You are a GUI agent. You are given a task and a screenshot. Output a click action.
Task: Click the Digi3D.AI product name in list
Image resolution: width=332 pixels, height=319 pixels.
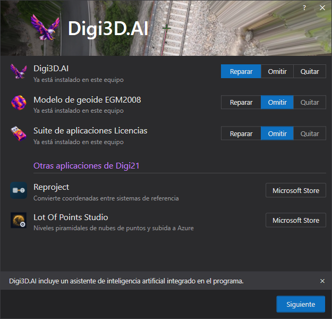[x=51, y=69]
